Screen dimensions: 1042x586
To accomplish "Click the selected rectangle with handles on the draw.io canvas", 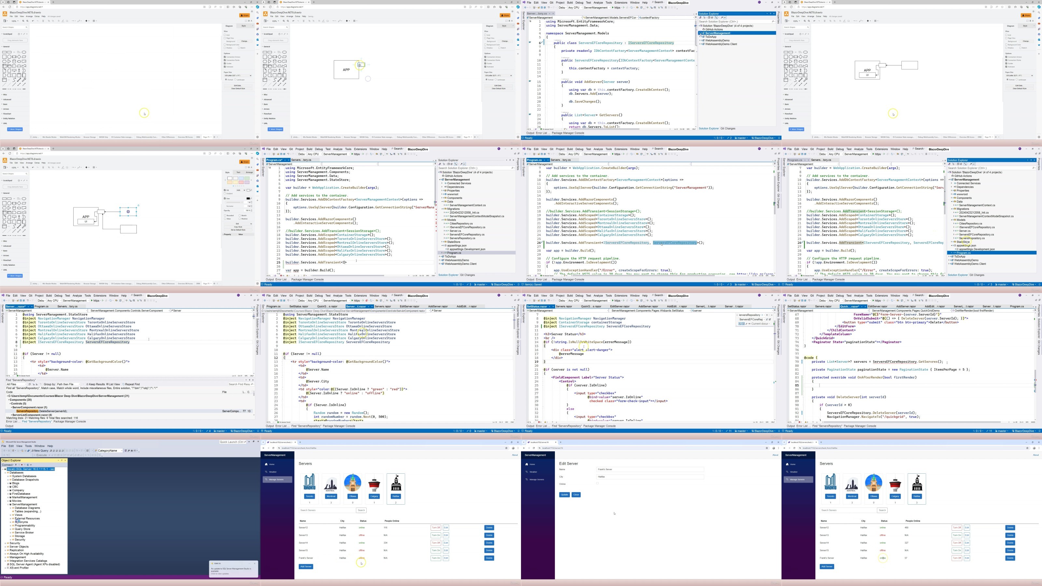I will (128, 212).
